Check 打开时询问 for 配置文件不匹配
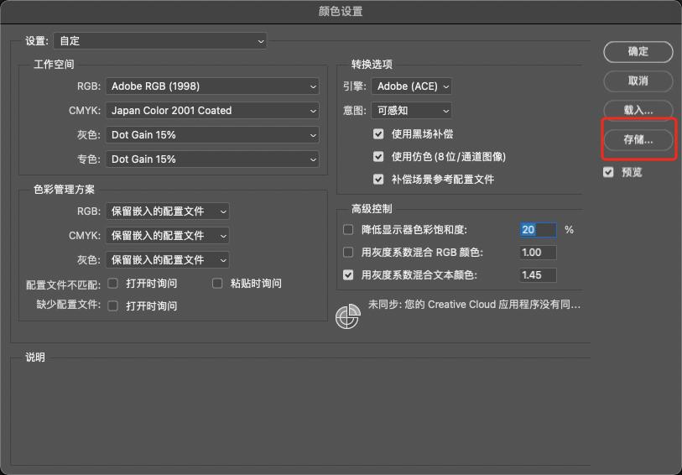The image size is (682, 475). 112,284
